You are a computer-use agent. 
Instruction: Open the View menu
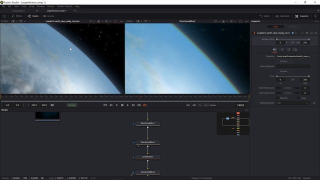coord(16,6)
